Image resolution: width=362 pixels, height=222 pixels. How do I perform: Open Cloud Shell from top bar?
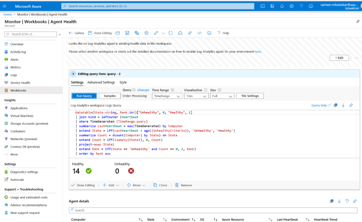[262, 6]
